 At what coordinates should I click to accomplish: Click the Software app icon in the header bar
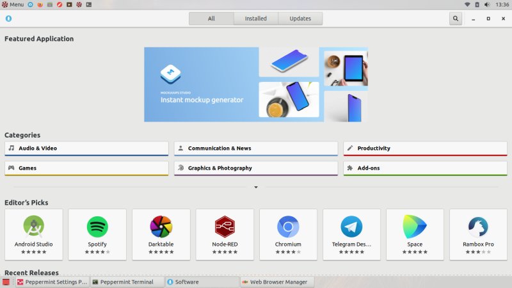coord(8,19)
